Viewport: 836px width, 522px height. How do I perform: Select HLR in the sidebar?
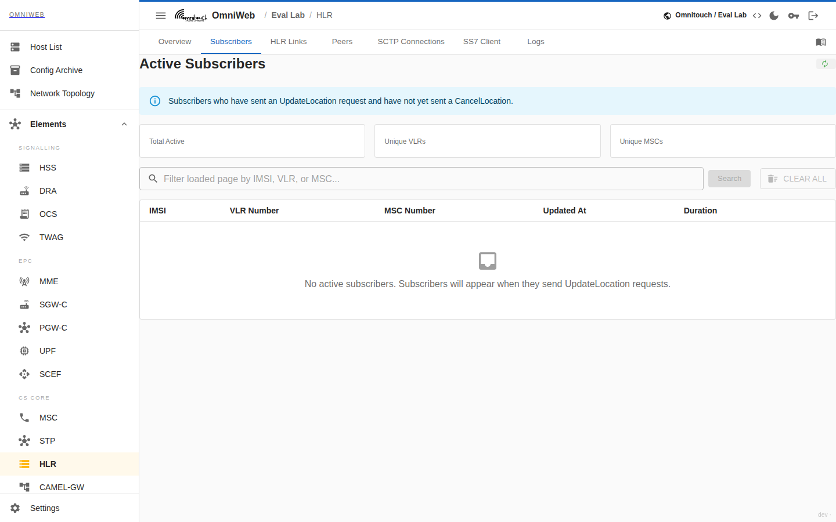click(x=70, y=464)
